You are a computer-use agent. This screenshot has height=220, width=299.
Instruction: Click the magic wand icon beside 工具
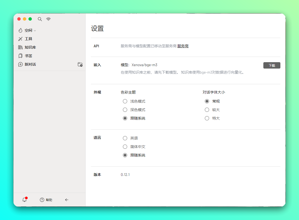pyautogui.click(x=20, y=39)
